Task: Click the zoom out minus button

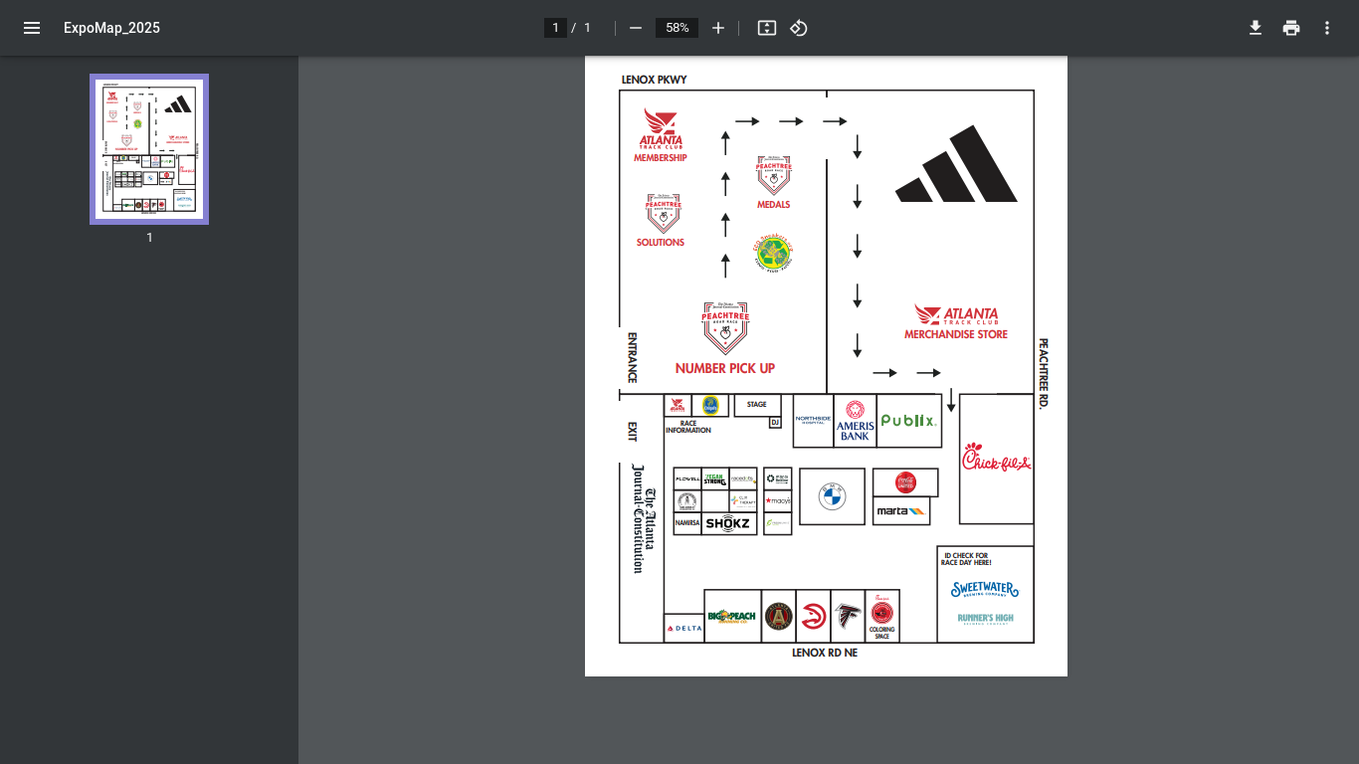Action: (636, 28)
